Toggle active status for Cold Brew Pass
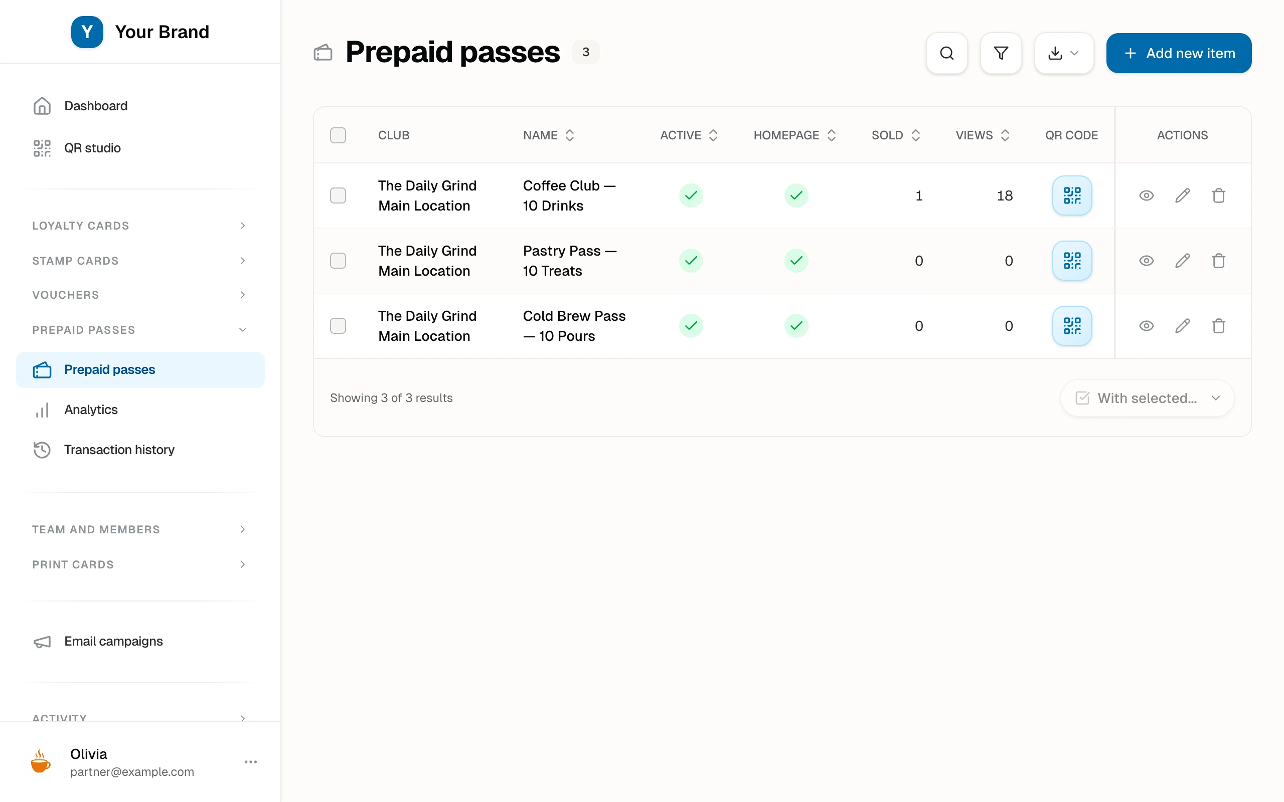The image size is (1284, 802). pyautogui.click(x=691, y=326)
